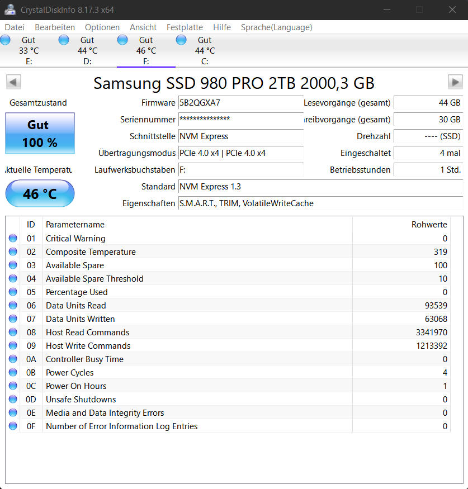Click the CrystalDiskInfo app icon in title bar
Screen dimensions: 468x489
pyautogui.click(x=10, y=10)
